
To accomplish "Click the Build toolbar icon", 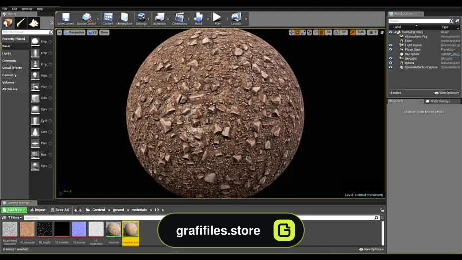I will click(x=198, y=19).
